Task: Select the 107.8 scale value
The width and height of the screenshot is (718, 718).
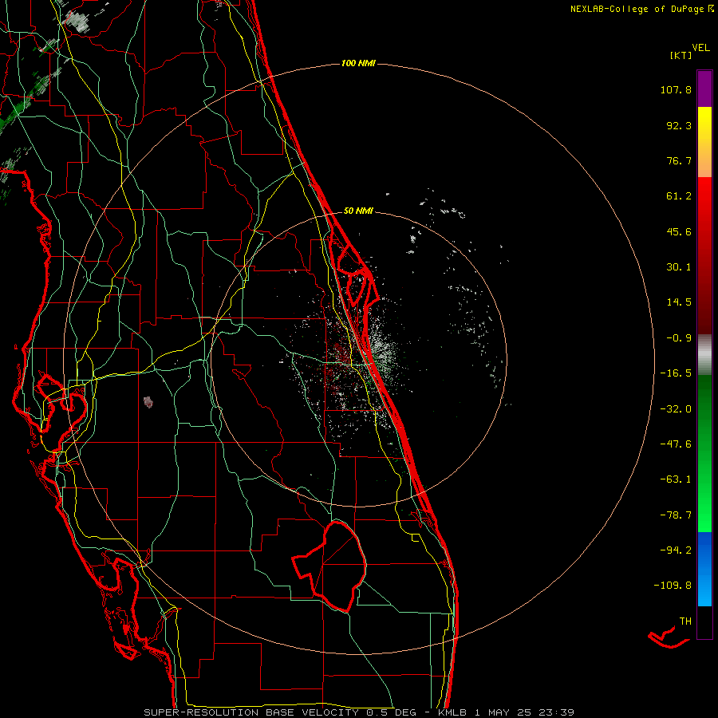Action: coord(676,89)
